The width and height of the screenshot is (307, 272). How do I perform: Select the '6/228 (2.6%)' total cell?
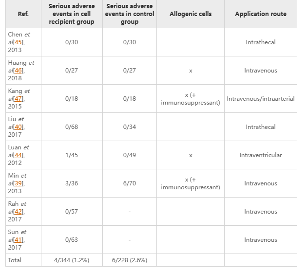[130, 260]
